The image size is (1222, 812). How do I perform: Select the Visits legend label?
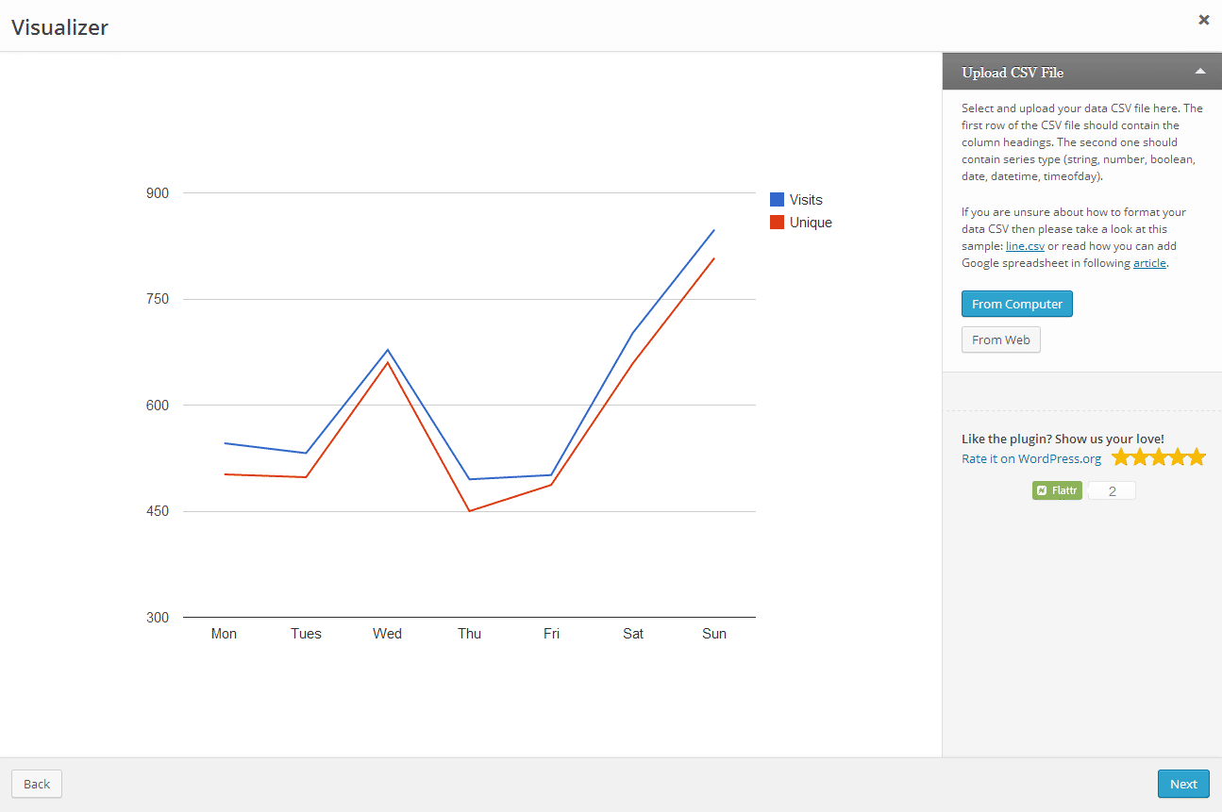coord(806,200)
